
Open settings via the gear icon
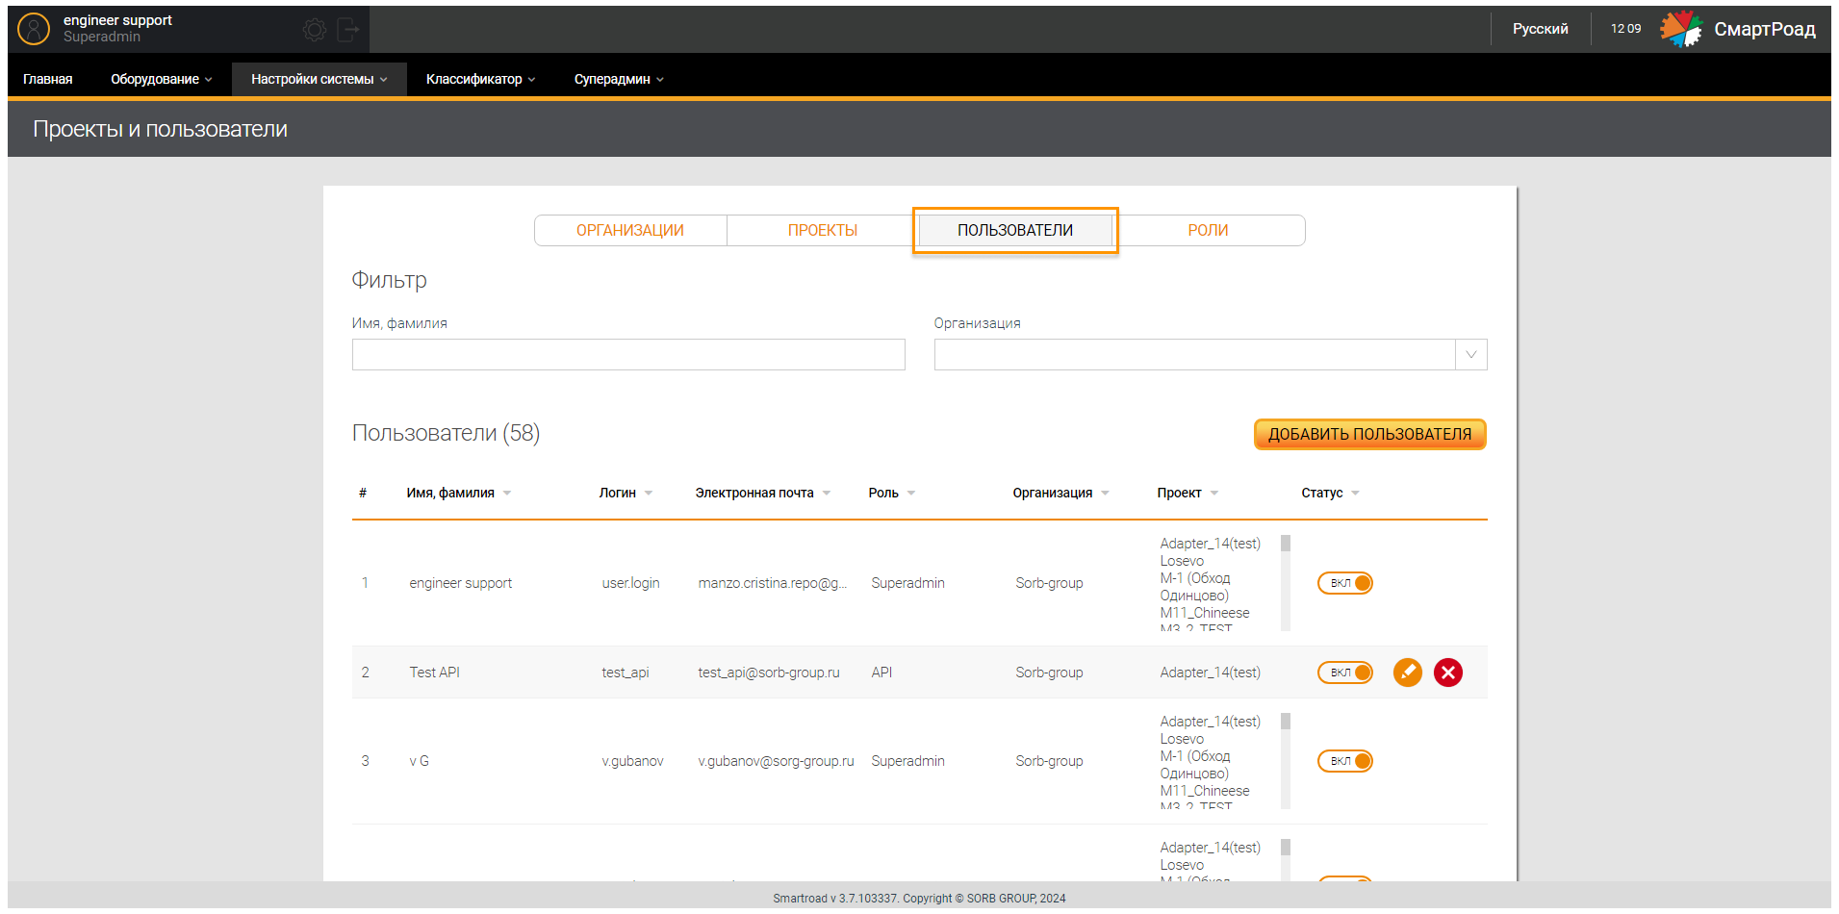coord(315,30)
